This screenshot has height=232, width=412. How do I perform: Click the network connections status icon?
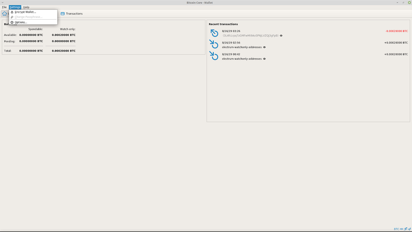coord(405,229)
